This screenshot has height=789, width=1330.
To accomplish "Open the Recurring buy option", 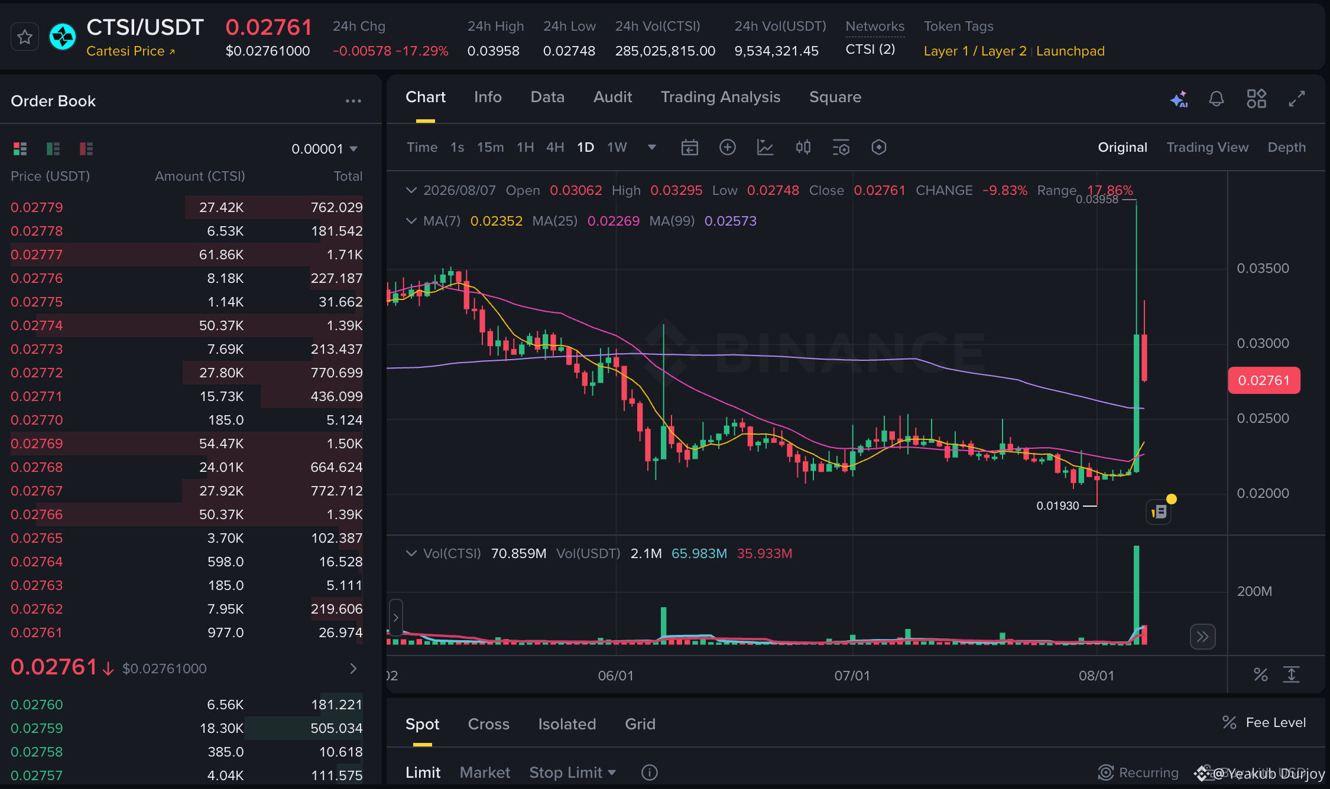I will [1138, 773].
